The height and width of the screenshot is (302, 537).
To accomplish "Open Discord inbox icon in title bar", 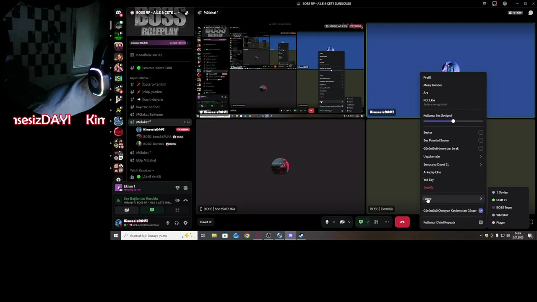I will click(495, 3).
